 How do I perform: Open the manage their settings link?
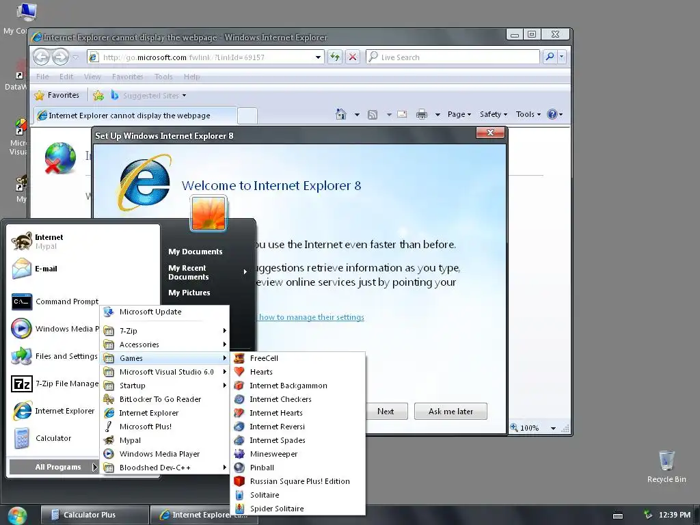(x=311, y=317)
